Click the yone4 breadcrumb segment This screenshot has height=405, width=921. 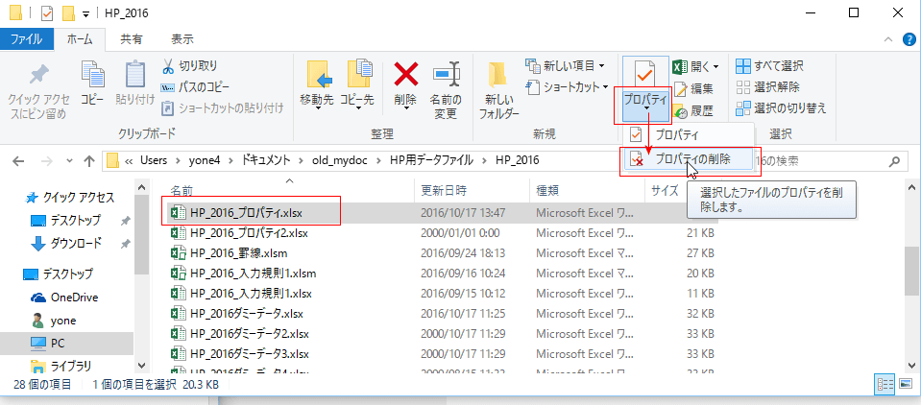[x=204, y=160]
